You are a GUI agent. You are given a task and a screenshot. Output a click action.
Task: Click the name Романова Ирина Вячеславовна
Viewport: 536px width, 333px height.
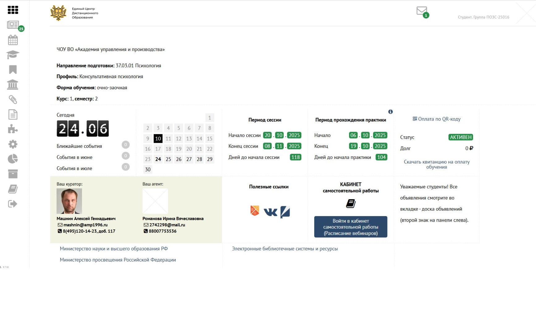coord(173,219)
